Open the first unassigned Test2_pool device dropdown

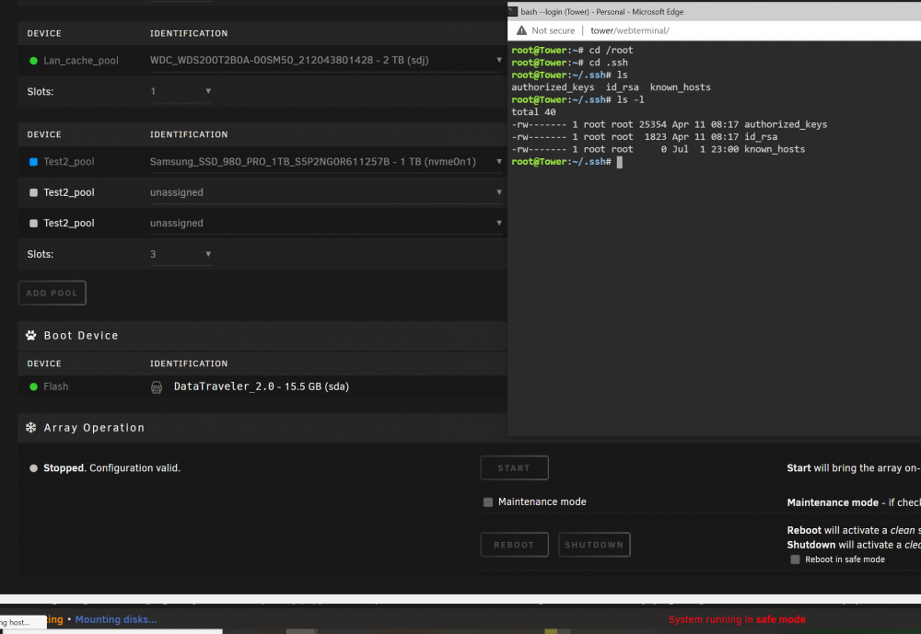[x=326, y=192]
